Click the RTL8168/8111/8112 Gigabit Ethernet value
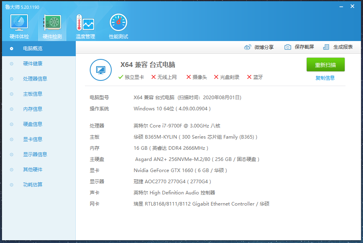 point(201,204)
